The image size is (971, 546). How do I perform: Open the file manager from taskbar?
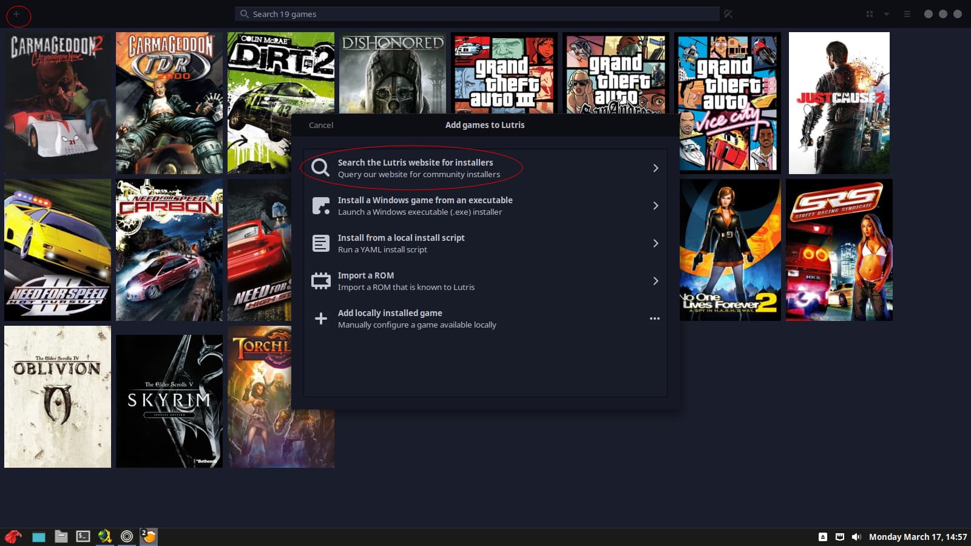pyautogui.click(x=61, y=536)
